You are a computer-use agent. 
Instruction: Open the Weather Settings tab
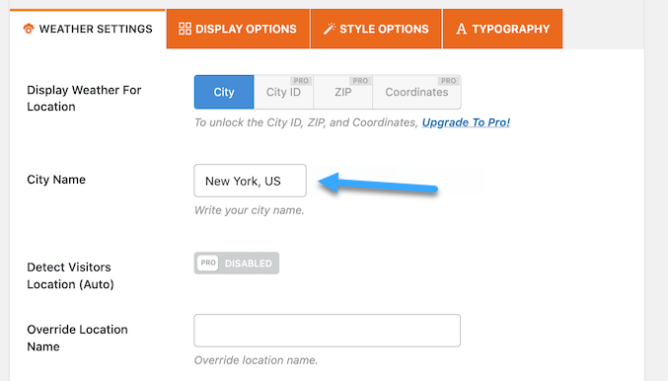point(88,29)
